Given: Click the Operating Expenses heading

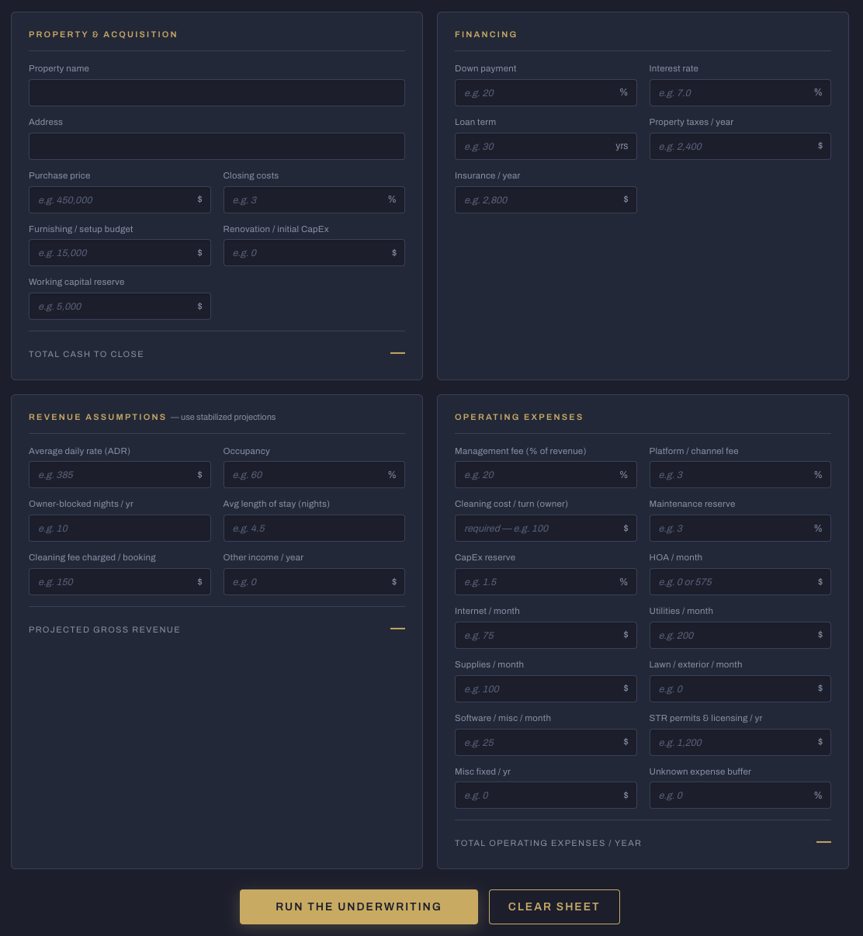Looking at the screenshot, I should 519,417.
